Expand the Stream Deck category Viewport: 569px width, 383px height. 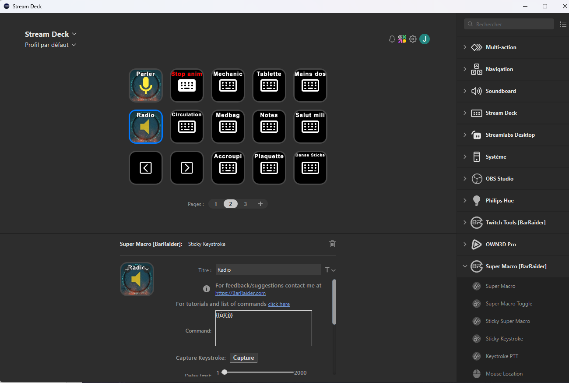[513, 113]
